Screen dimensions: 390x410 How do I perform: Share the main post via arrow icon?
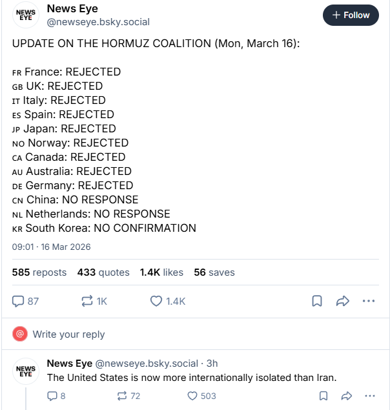point(343,301)
